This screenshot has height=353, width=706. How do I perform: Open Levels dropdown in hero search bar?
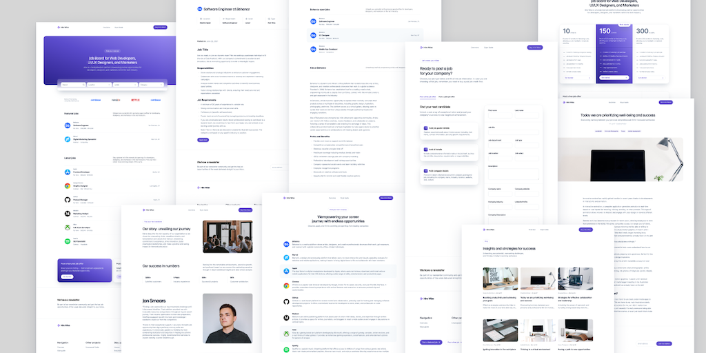pos(125,84)
